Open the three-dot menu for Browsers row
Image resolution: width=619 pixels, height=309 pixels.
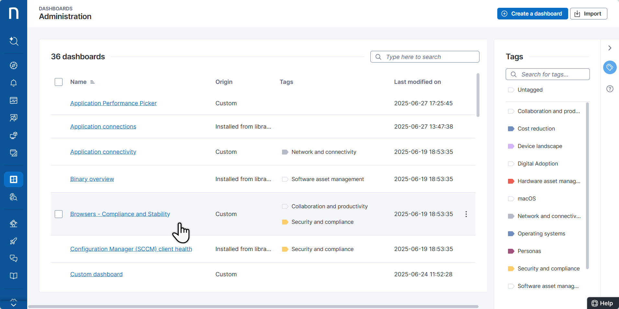tap(466, 214)
